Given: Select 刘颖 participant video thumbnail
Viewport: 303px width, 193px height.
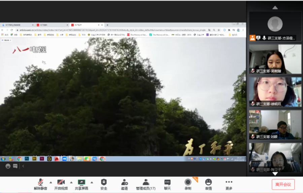Looking at the screenshot, I should point(275,125).
